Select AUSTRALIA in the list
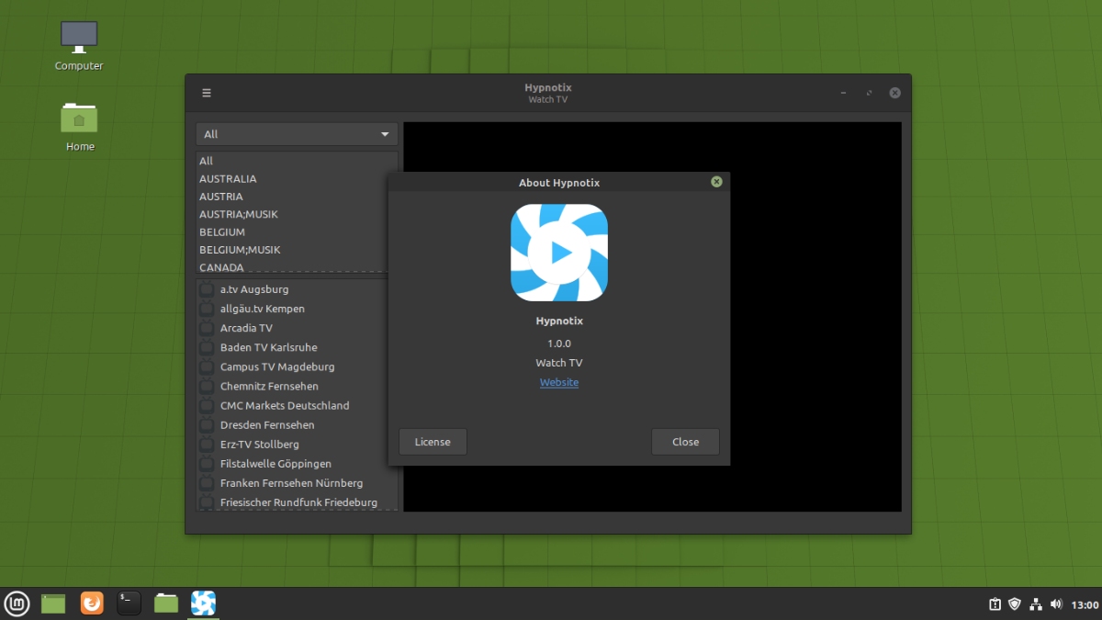Image resolution: width=1102 pixels, height=620 pixels. [x=228, y=178]
